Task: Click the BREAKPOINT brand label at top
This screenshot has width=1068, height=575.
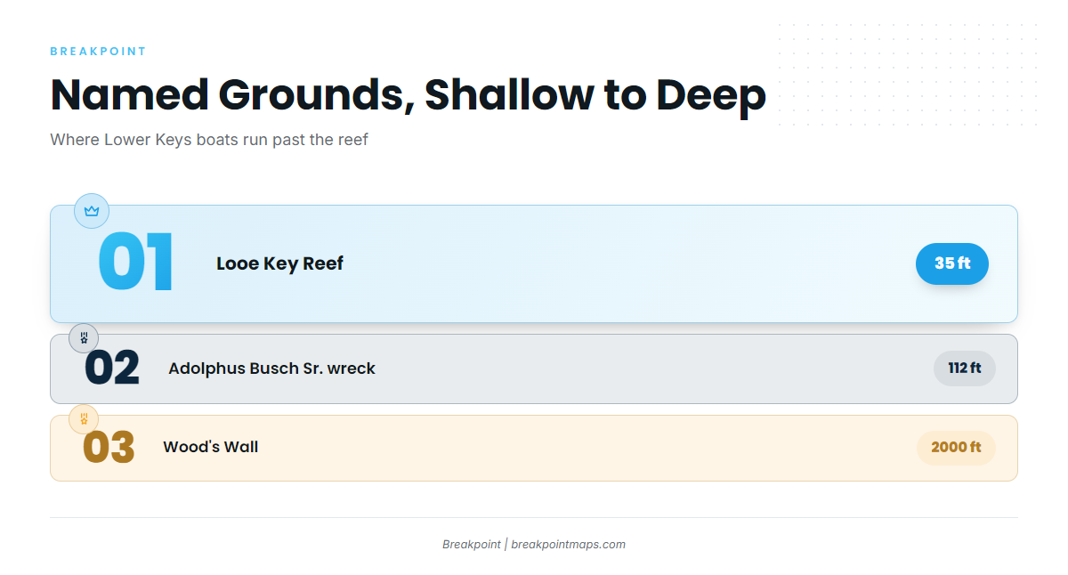Action: [x=98, y=52]
